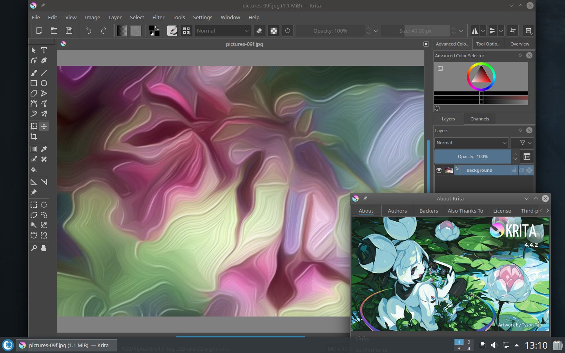Open the Filter menu
Screen dimensions: 565x353
(158, 17)
